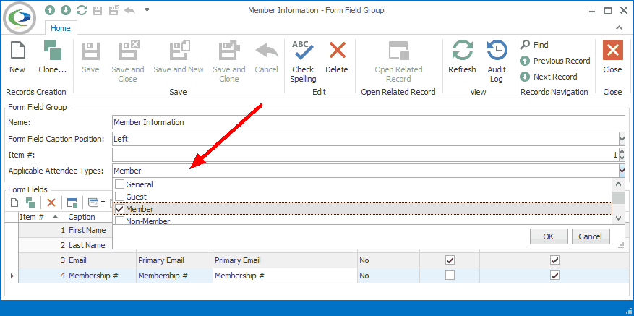Open form field related record grid icon
The width and height of the screenshot is (634, 316).
coord(72,202)
